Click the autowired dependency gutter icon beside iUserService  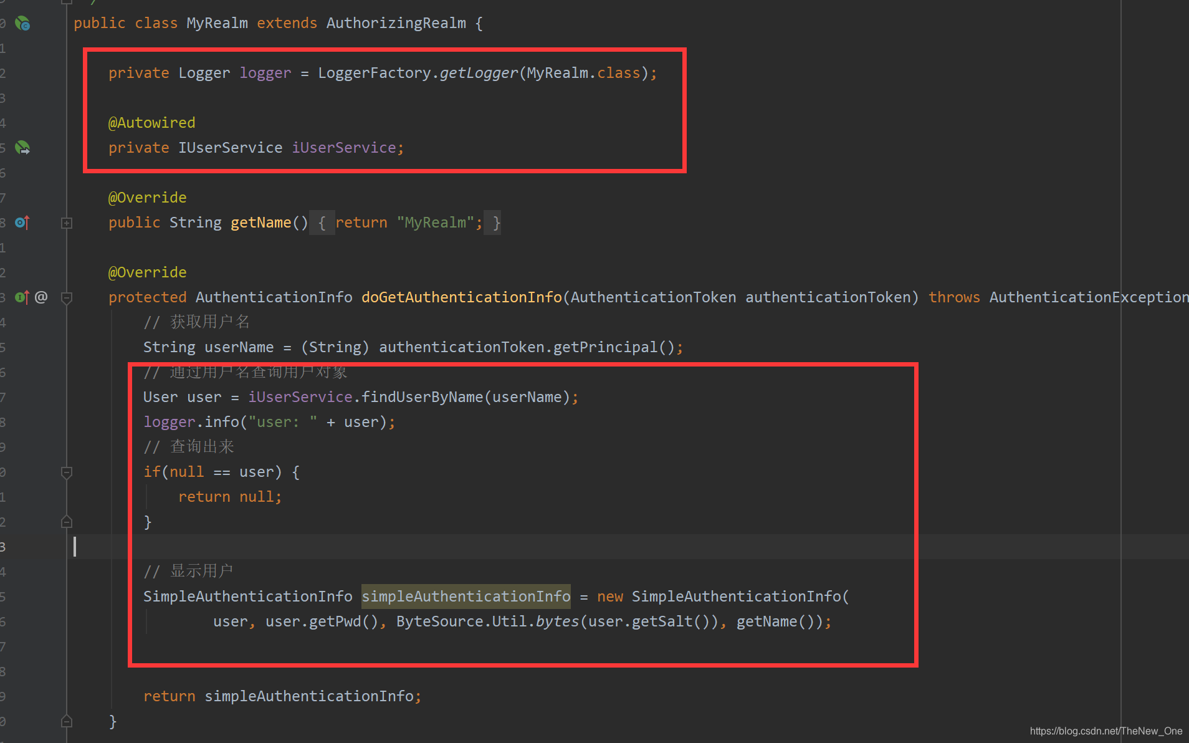point(22,148)
